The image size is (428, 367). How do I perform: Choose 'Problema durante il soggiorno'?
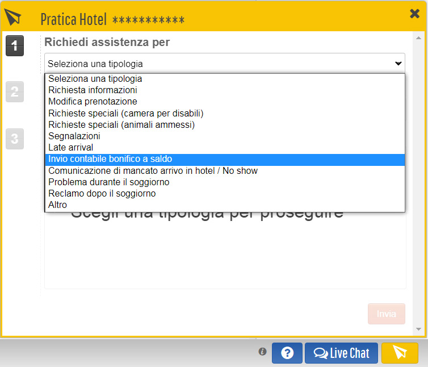108,182
